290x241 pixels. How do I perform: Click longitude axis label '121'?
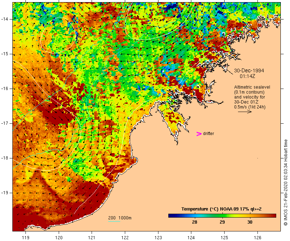92,237
